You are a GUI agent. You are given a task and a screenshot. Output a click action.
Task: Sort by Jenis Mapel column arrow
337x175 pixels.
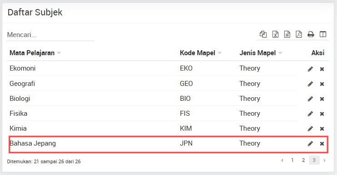click(280, 53)
